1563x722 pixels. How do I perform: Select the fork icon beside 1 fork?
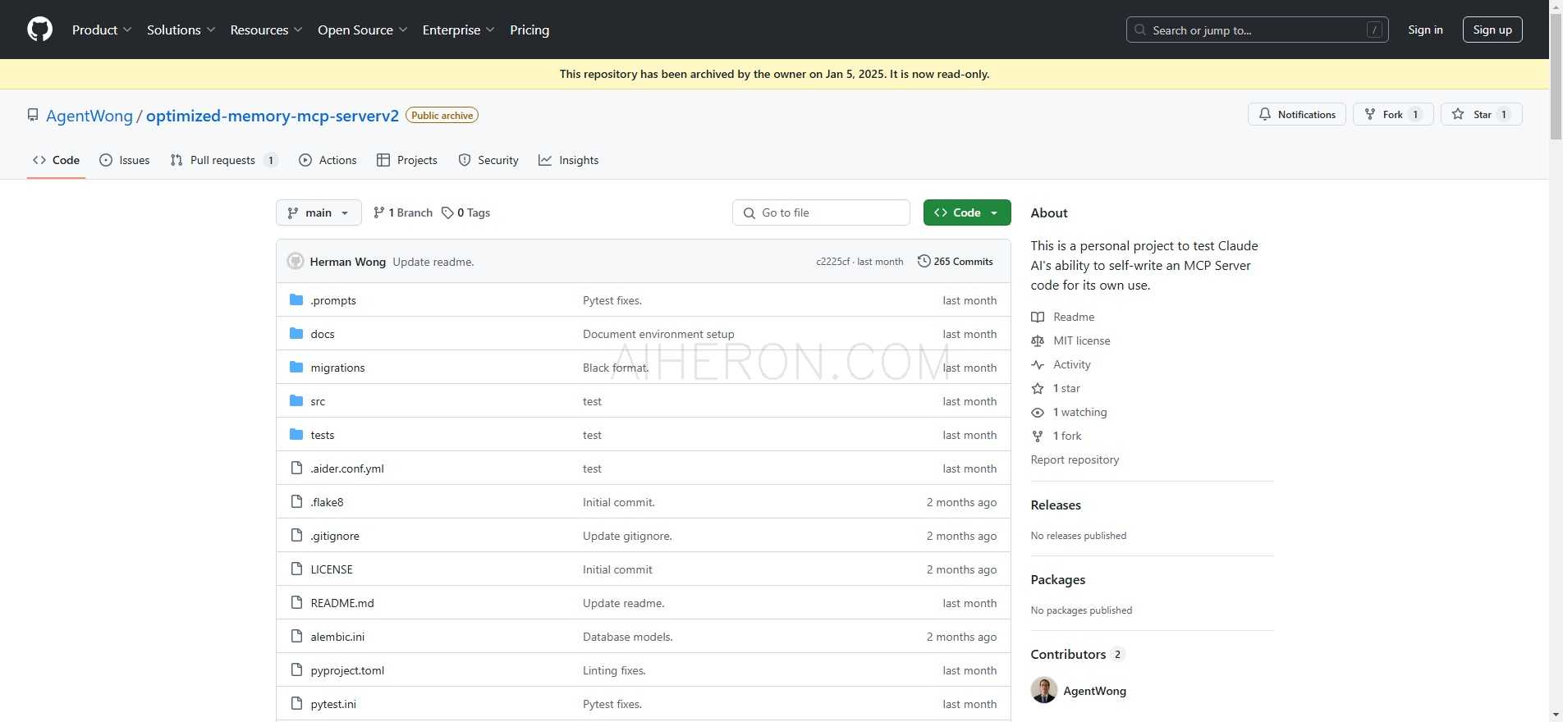pyautogui.click(x=1038, y=436)
